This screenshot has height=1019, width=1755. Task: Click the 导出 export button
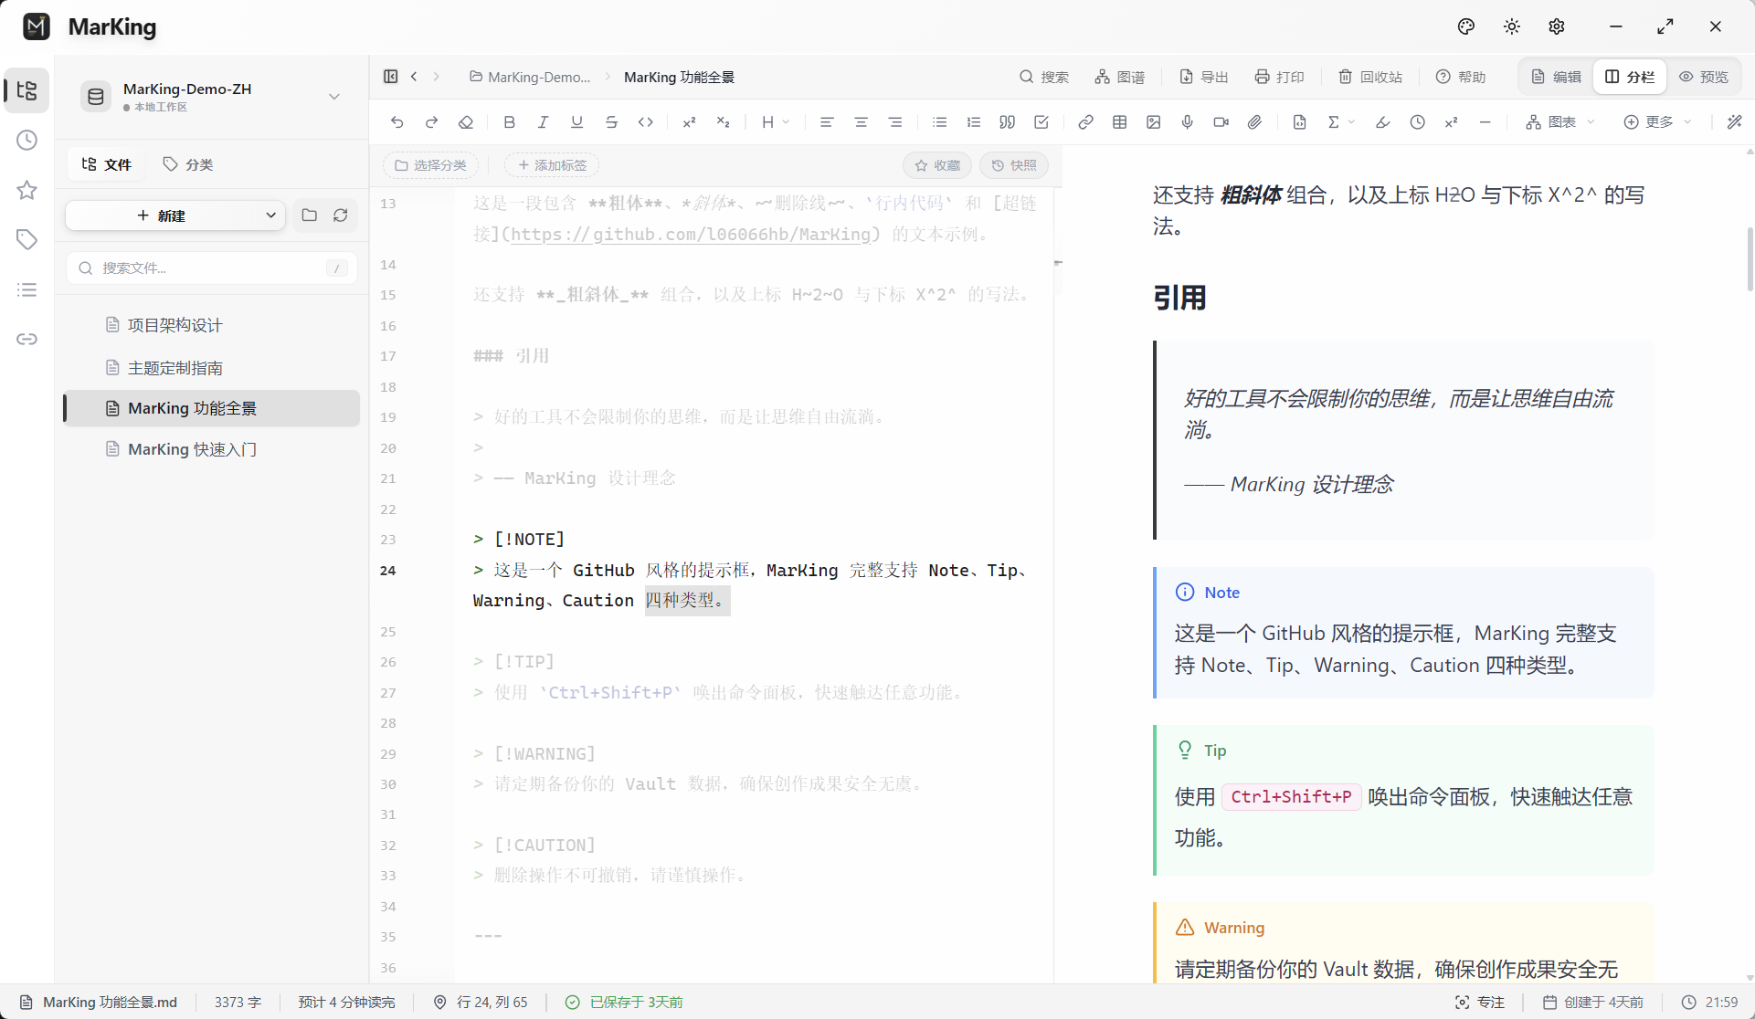pyautogui.click(x=1203, y=77)
